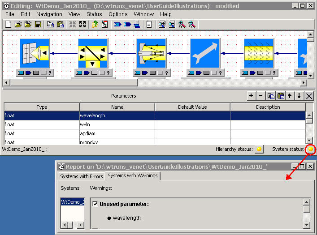Open the Options menu
This screenshot has width=317, height=235.
(118, 14)
